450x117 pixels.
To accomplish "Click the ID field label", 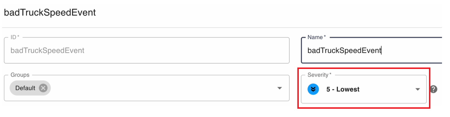I will 15,37.
